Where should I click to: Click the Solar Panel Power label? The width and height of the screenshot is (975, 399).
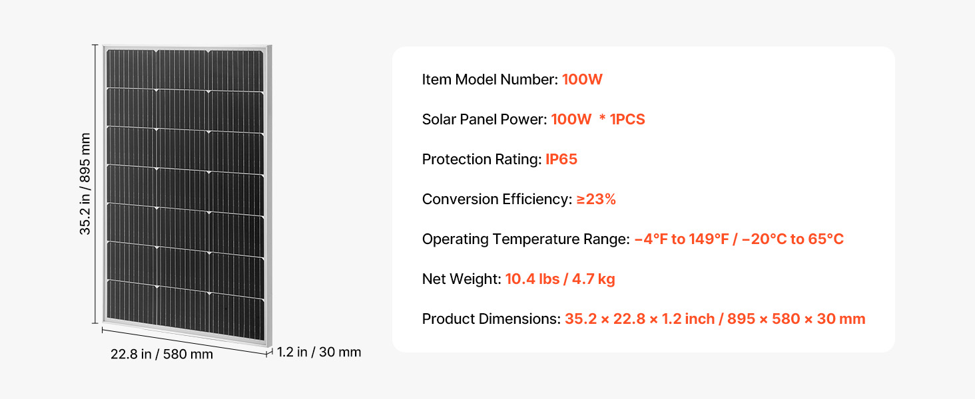pyautogui.click(x=484, y=120)
